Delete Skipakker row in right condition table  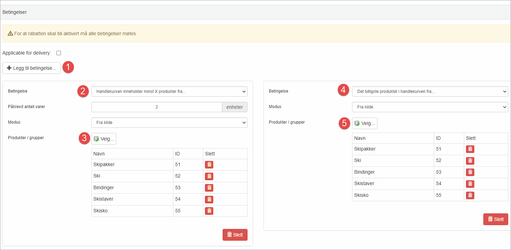point(470,149)
